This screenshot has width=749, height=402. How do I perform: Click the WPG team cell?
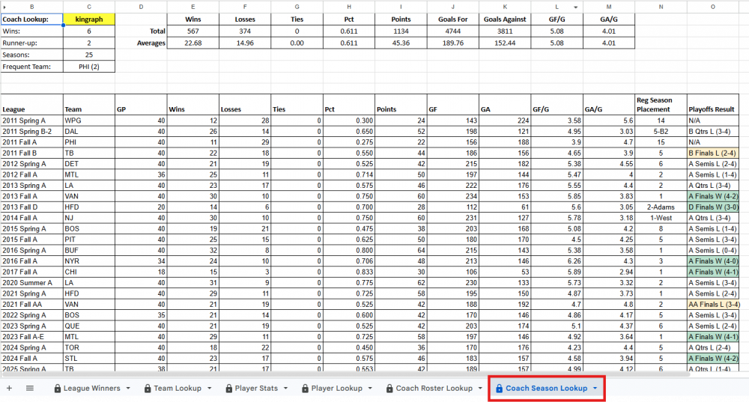pos(89,121)
